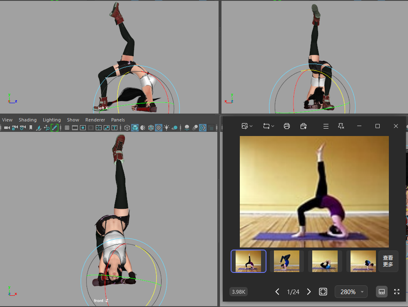Toggle the Depth of Field icon
This screenshot has height=307, width=408.
tap(211, 128)
